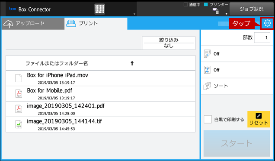Image resolution: width=275 pixels, height=161 pixels.
Task: Click the 部数 copies input field
Action: tap(262, 37)
